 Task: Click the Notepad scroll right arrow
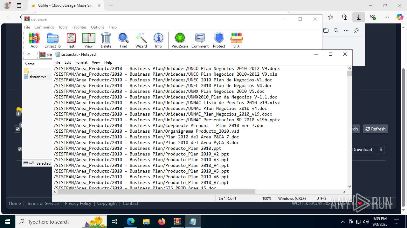coord(344,192)
